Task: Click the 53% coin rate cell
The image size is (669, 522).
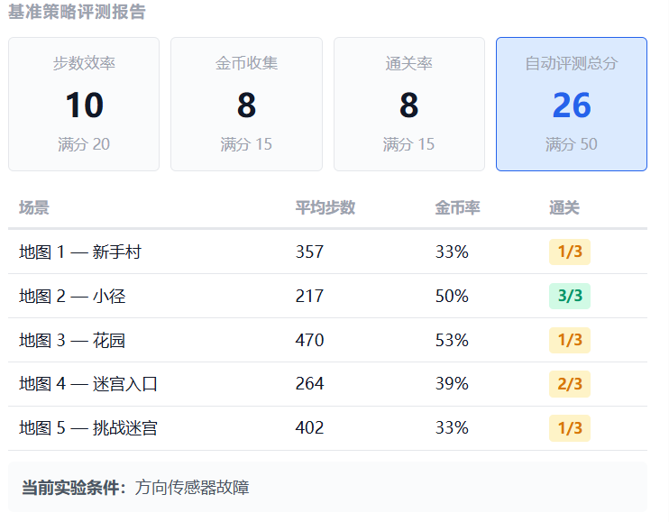Action: tap(452, 340)
